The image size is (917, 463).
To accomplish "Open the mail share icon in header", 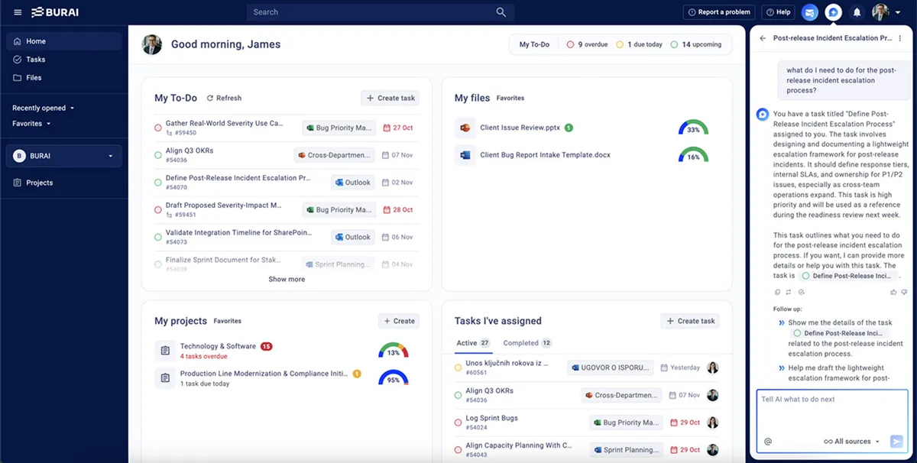I will [x=810, y=12].
